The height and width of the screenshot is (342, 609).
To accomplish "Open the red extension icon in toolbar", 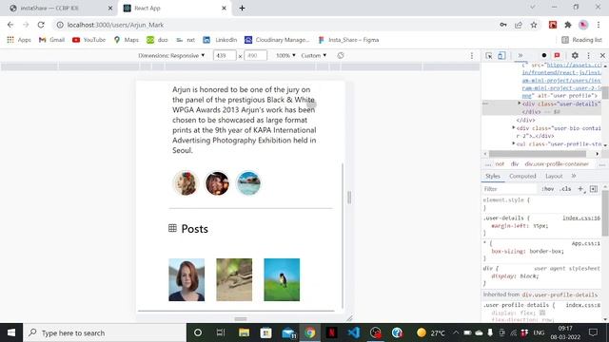I will click(x=553, y=25).
